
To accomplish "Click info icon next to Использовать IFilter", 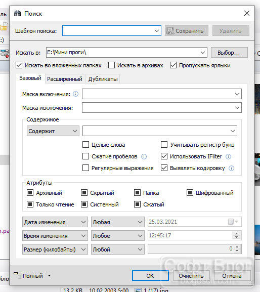I will [x=228, y=156].
